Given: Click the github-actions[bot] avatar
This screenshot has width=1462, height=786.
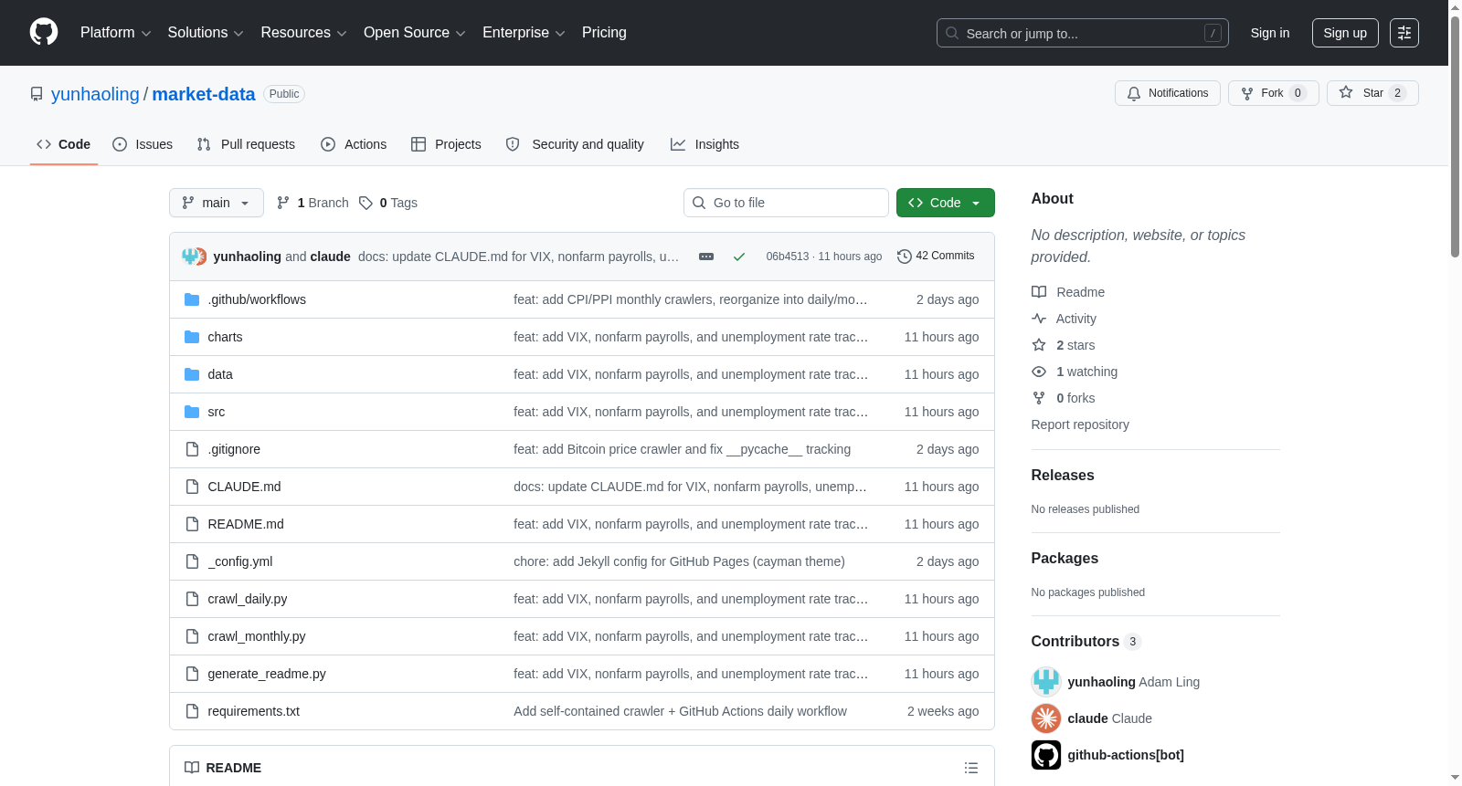Looking at the screenshot, I should (1046, 755).
